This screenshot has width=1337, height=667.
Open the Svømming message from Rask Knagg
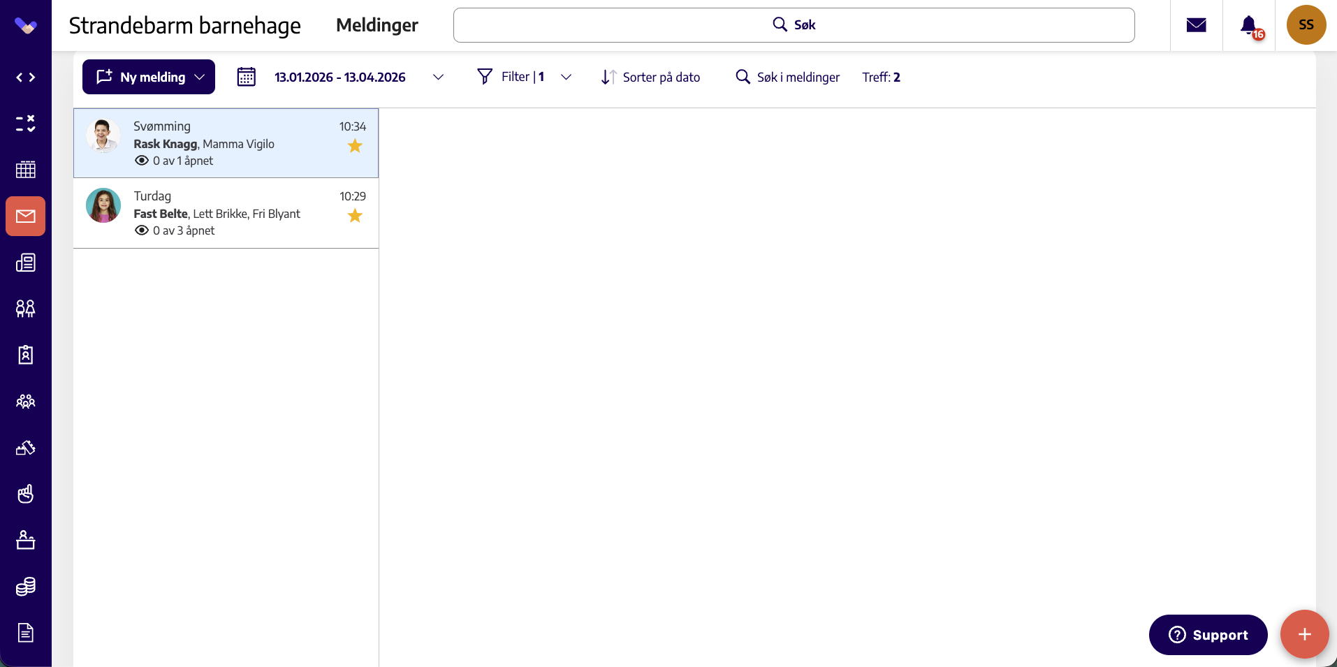pos(226,143)
